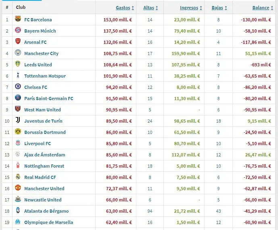Open the Borussia Dortmund club link
This screenshot has height=230, width=278.
[45, 132]
